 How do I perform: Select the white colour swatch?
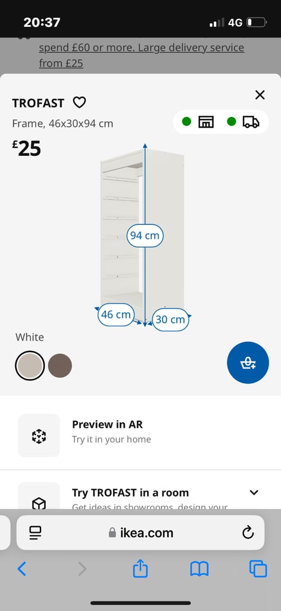30,366
